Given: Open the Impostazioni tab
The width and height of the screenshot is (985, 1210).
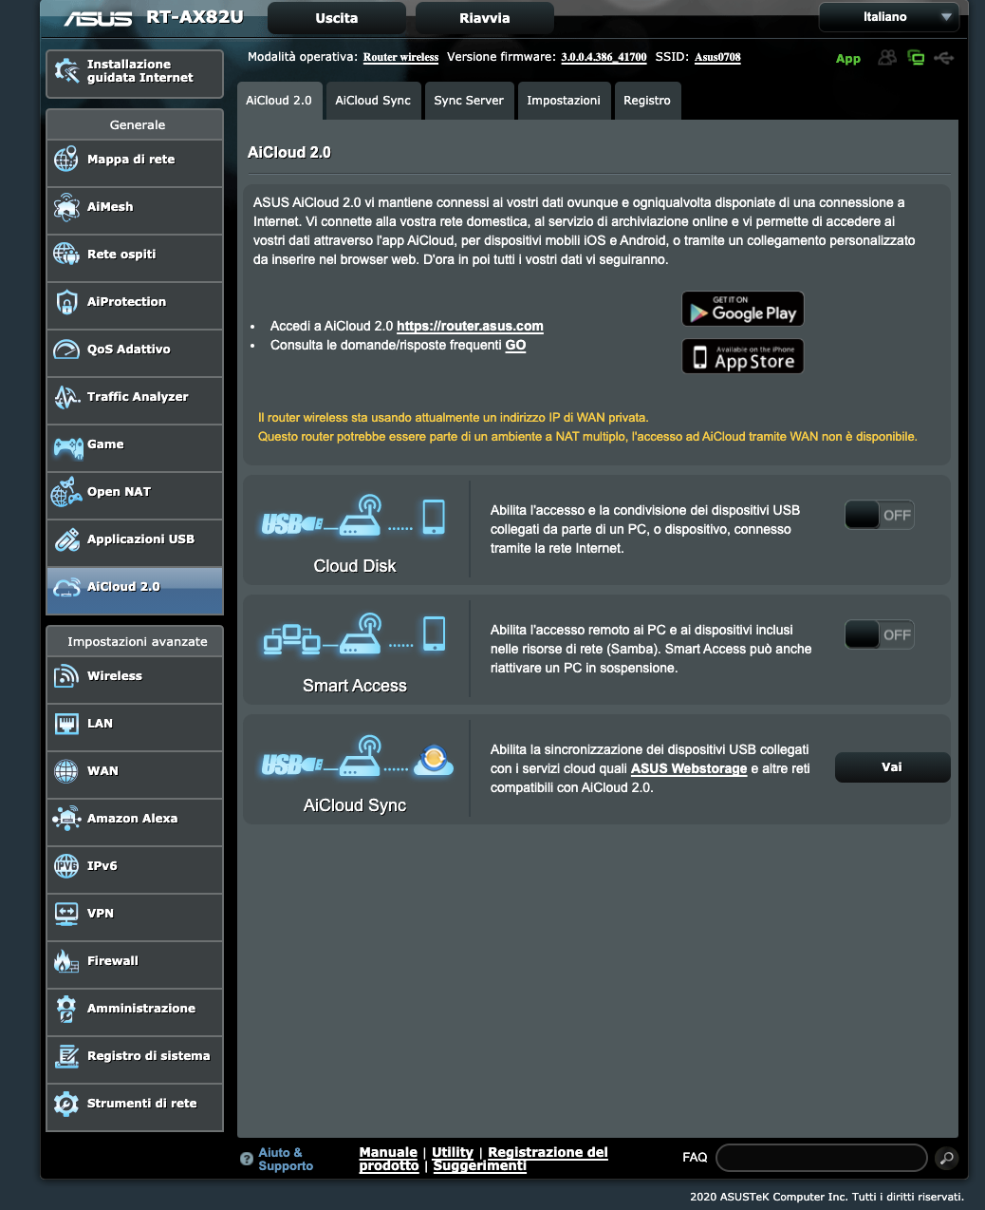Looking at the screenshot, I should 564,101.
